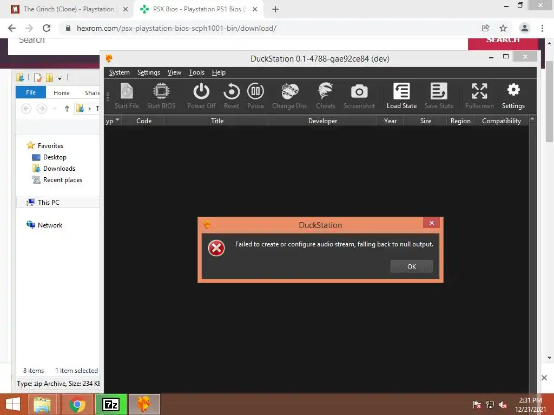
Task: Sort game list by Developer column
Action: click(x=322, y=121)
